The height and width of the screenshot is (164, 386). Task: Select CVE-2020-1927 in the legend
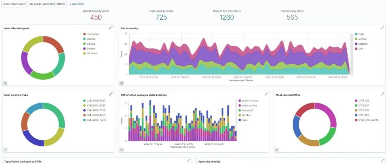point(94,100)
